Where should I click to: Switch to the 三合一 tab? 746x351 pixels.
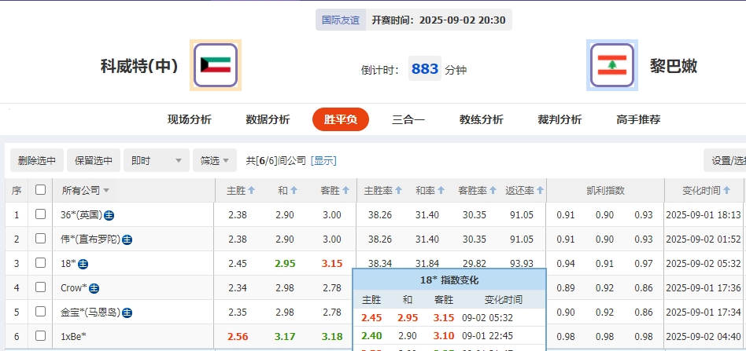click(408, 119)
